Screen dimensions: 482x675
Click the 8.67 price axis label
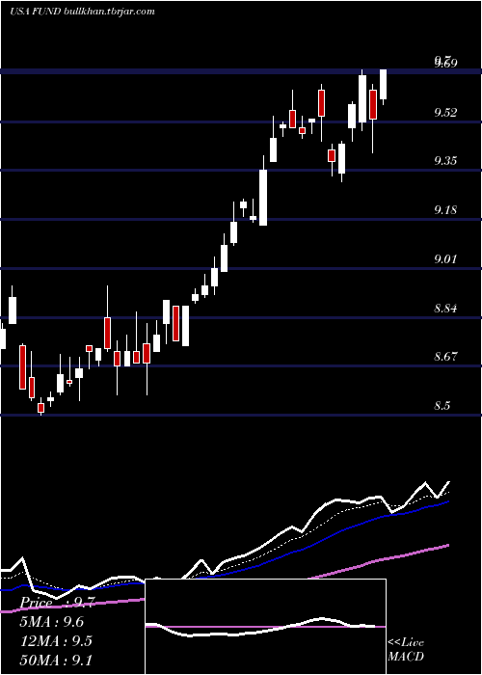coord(445,357)
